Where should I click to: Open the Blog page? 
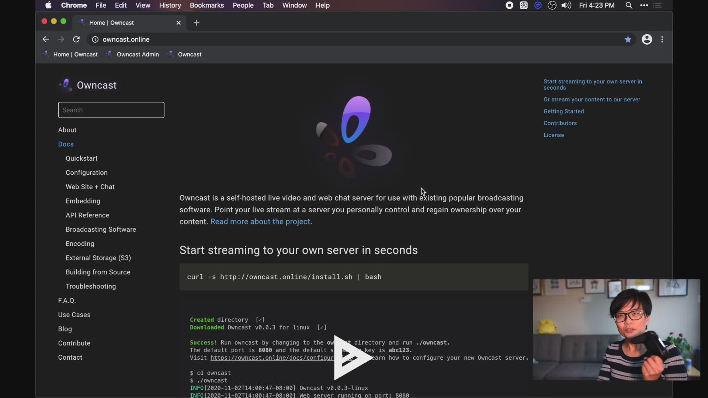click(x=65, y=329)
